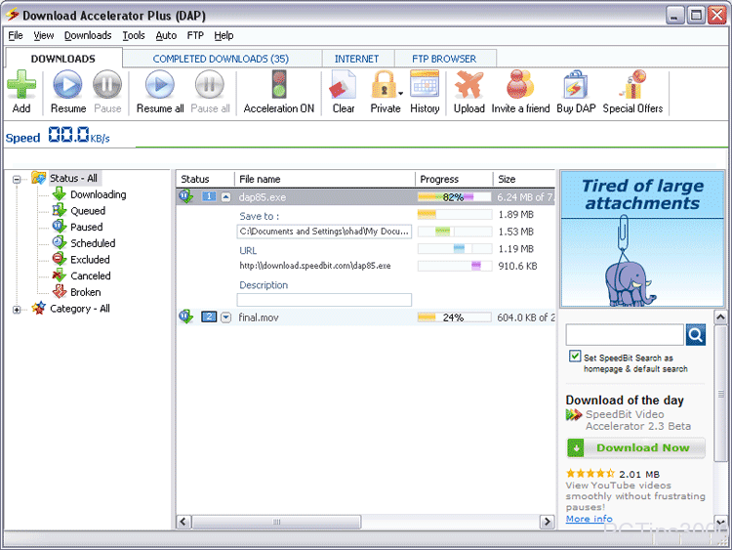Collapse the Status - All tree node
The width and height of the screenshot is (732, 550).
[x=17, y=179]
